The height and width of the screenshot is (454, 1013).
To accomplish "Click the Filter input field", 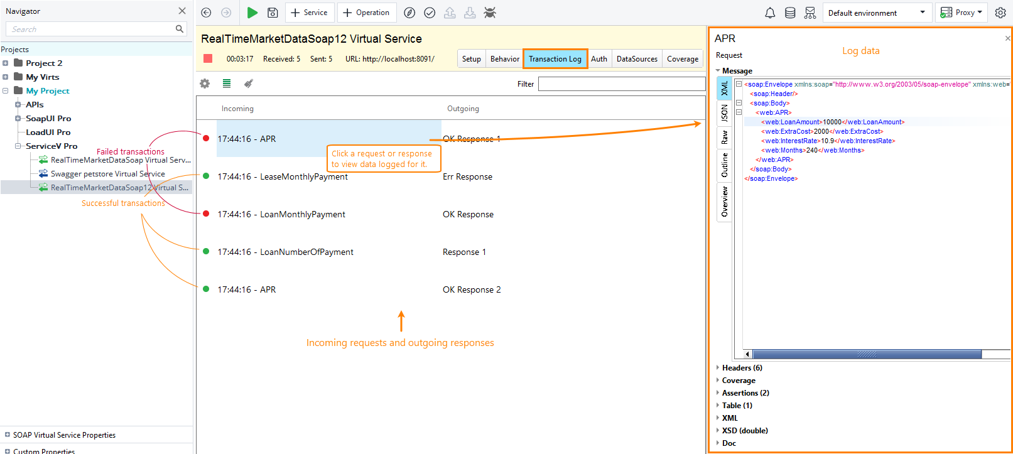I will coord(622,84).
